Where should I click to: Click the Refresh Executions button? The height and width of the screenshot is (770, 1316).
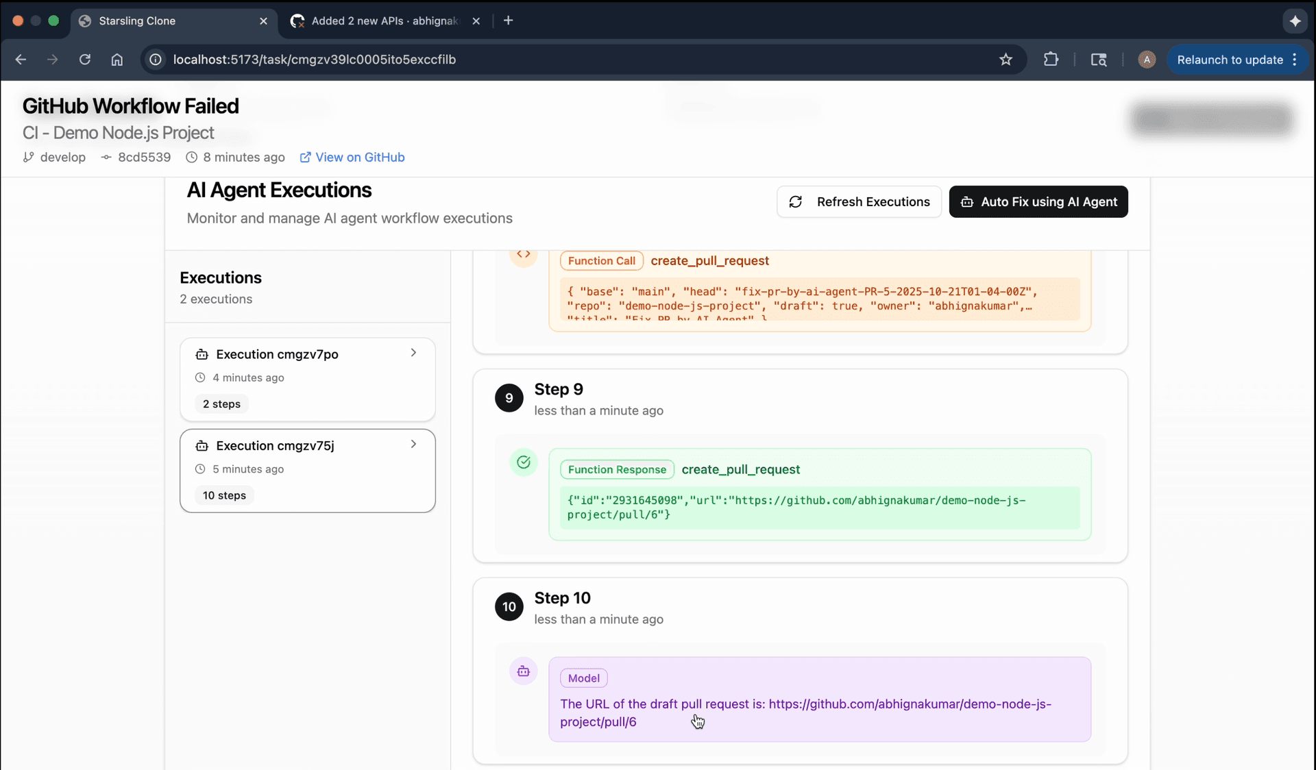[x=859, y=202]
